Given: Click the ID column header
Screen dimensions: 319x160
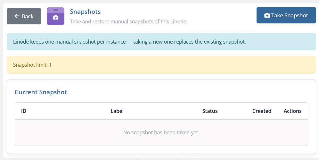Looking at the screenshot, I should coord(24,111).
